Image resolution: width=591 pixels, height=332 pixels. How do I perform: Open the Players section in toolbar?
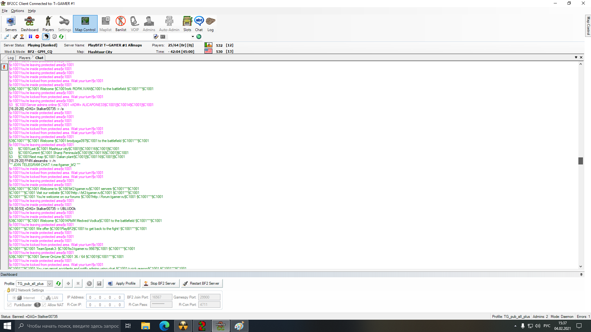coord(48,24)
